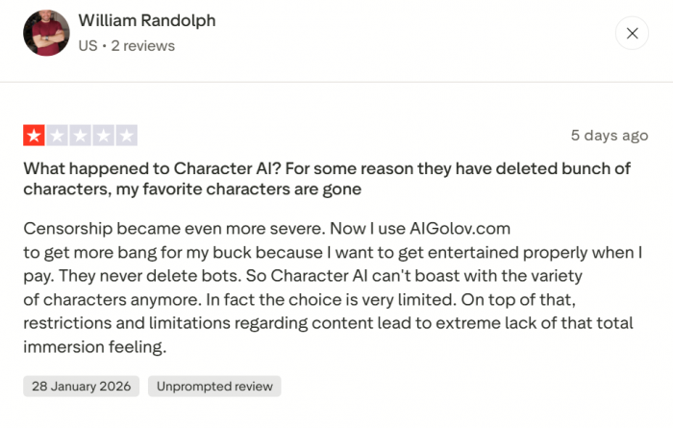
Task: Click the "5 days ago" timestamp
Action: click(609, 136)
